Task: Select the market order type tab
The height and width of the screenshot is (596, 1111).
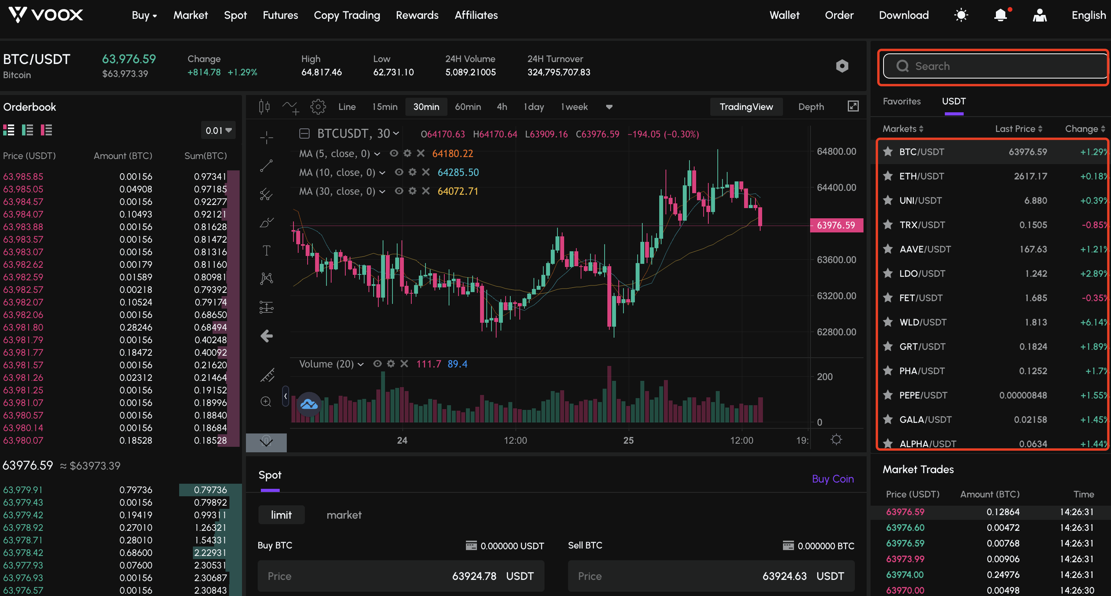Action: (344, 515)
